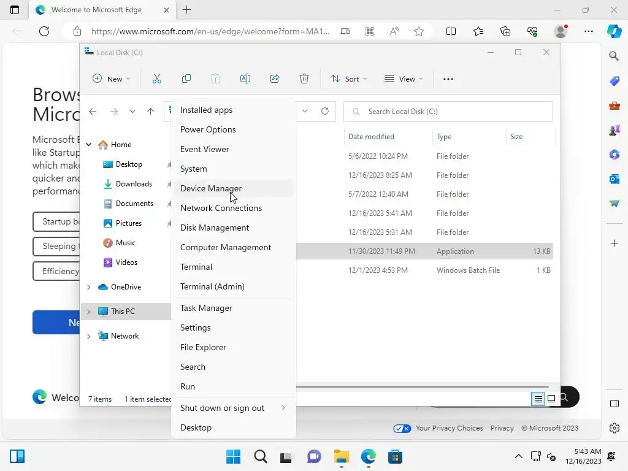Toggle Your Privacy Choices switch icon
The image size is (628, 471).
pyautogui.click(x=402, y=429)
